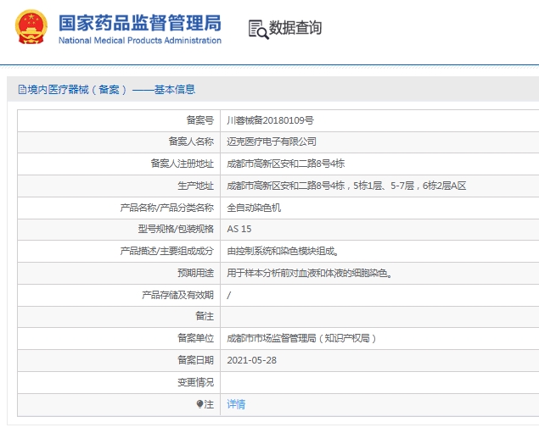Screen dimensions: 539x433
Task: Click the 数据查询 heading text
Action: click(x=295, y=28)
